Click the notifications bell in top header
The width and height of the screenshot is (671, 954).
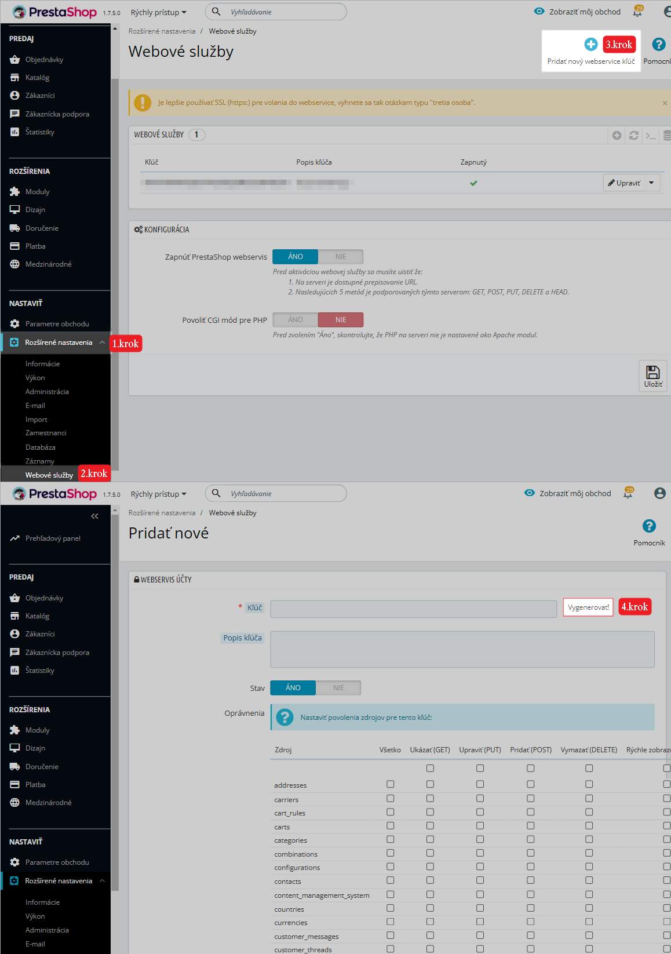tap(637, 12)
